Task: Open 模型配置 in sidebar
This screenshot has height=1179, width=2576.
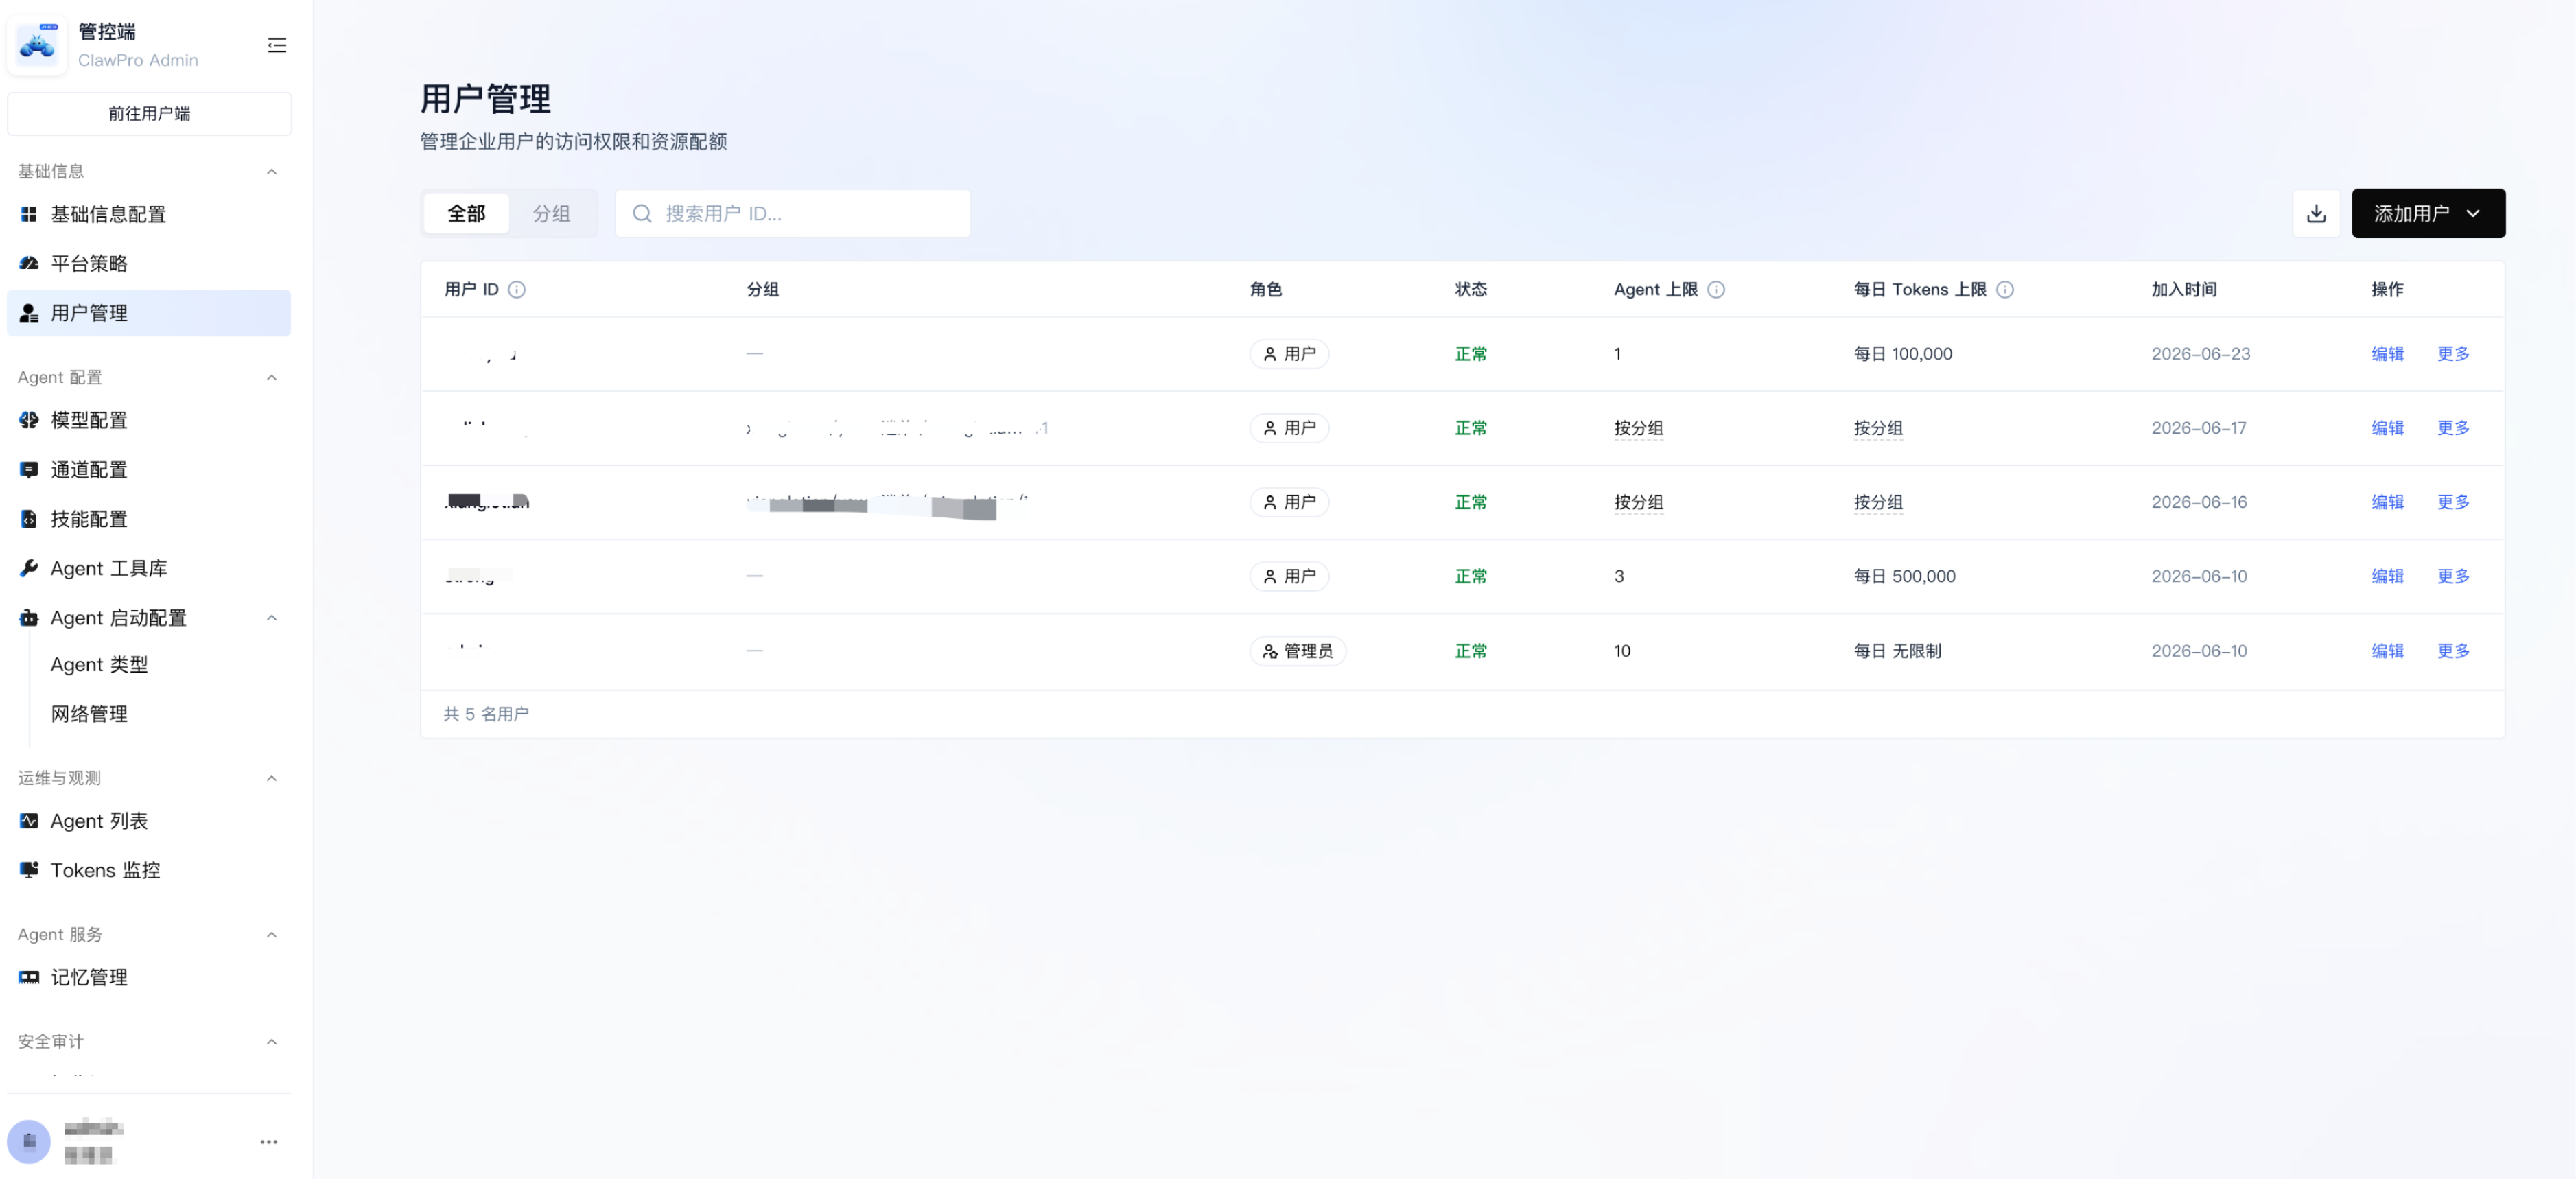Action: pyautogui.click(x=149, y=420)
